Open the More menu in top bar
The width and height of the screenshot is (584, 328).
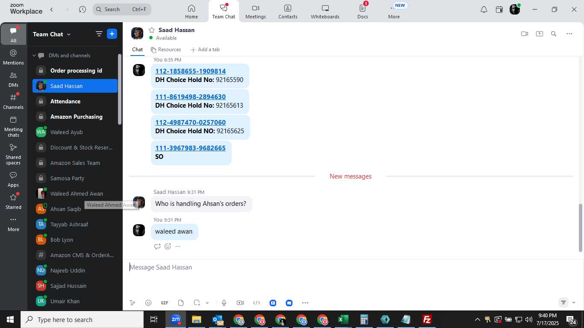[394, 12]
